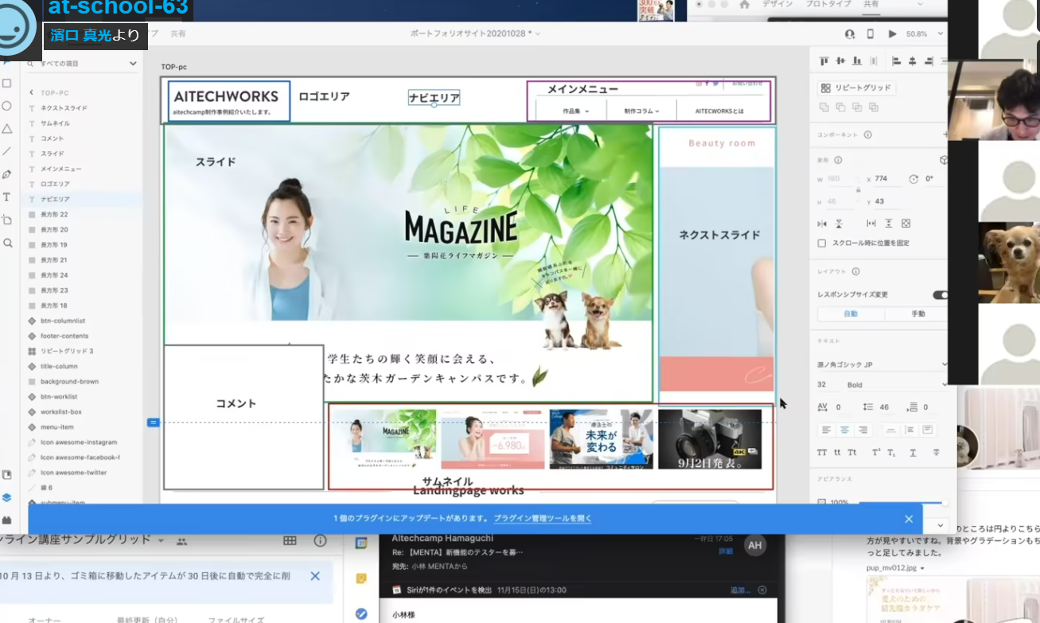Viewport: 1040px width, 623px height.
Task: Add a component with plus button
Action: pyautogui.click(x=945, y=135)
